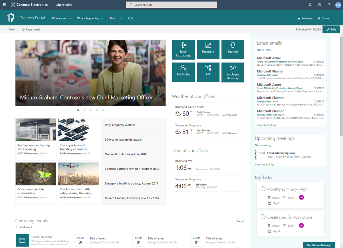The height and width of the screenshot is (248, 343).
Task: Open Why simplicity matters news item
Action: point(120,125)
